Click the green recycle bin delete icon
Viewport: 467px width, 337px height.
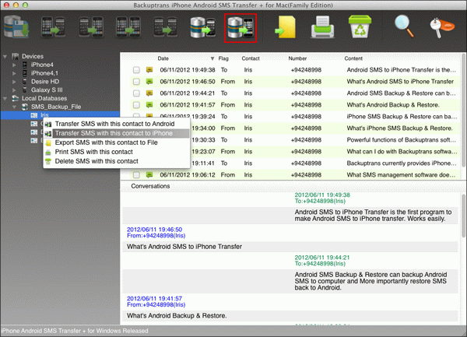point(362,29)
